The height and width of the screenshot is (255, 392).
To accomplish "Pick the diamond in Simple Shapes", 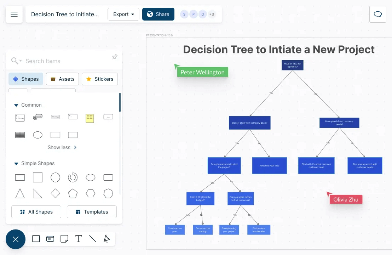I will tap(55, 193).
